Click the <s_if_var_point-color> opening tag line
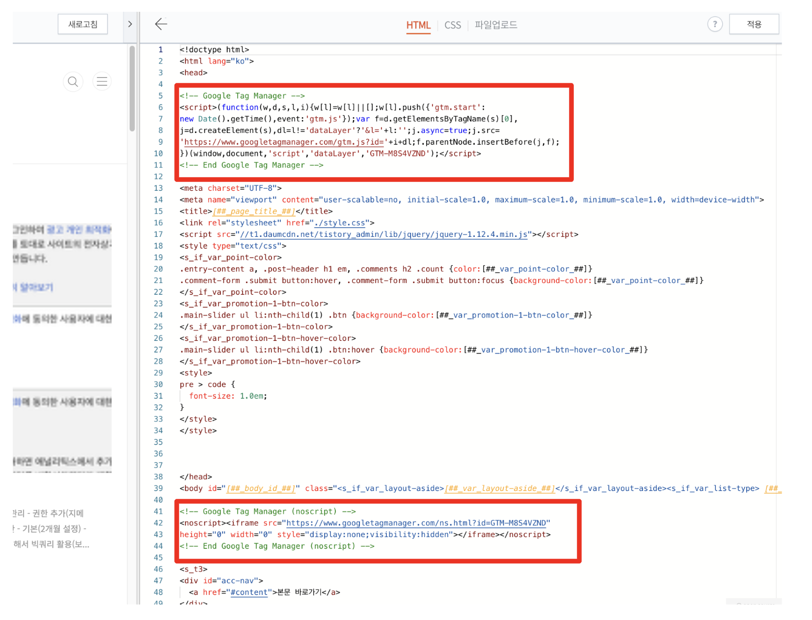This screenshot has height=620, width=812. tap(231, 258)
